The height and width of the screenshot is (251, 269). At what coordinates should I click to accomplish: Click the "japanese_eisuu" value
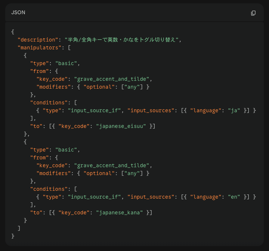[121, 126]
